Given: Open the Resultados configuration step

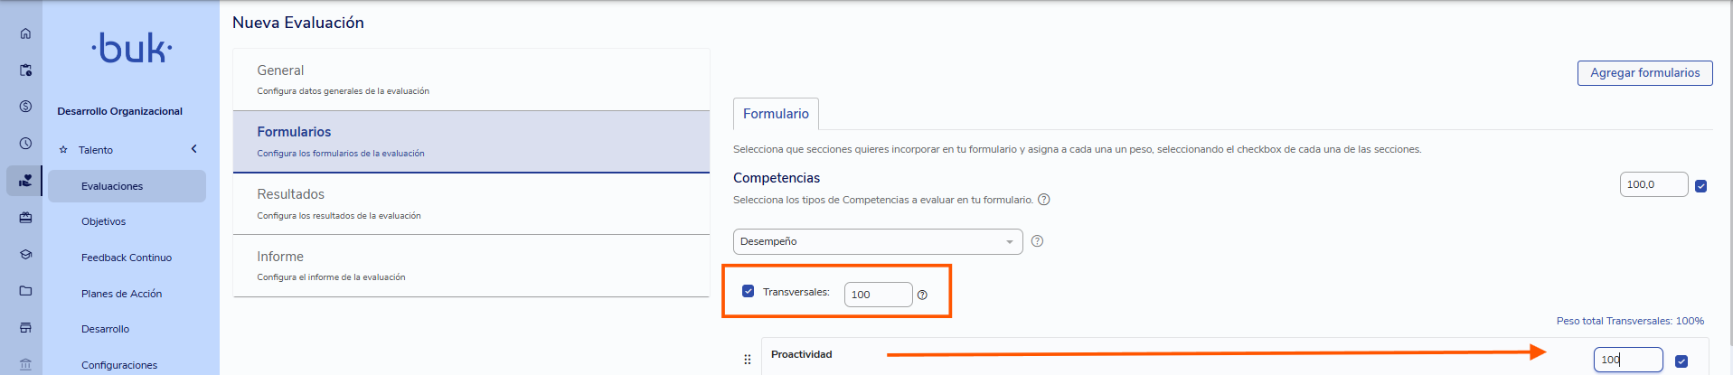Looking at the screenshot, I should click(471, 203).
